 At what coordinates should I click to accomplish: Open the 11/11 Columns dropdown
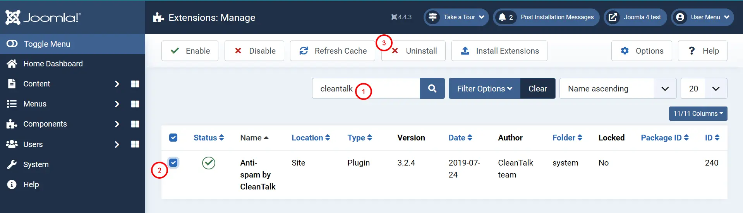698,113
